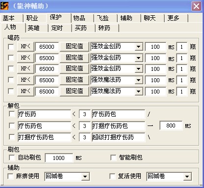The width and height of the screenshot is (204, 188).
Task: Open the 职业 tab
Action: point(35,18)
